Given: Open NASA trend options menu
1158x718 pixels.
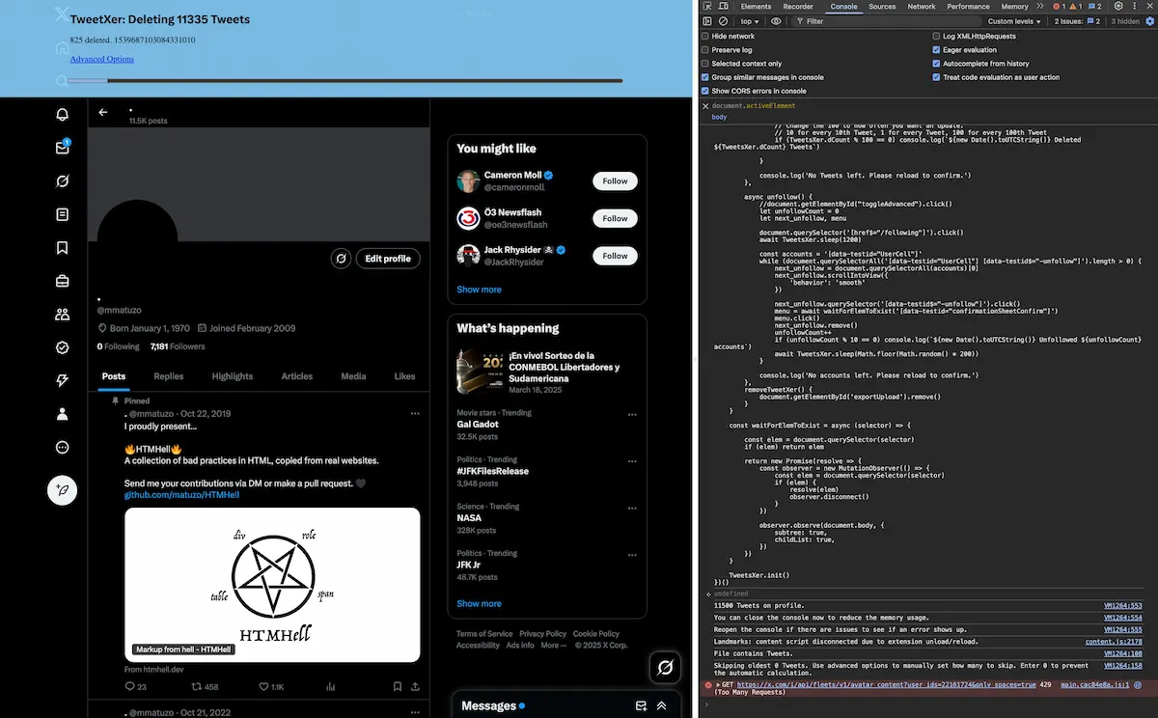Looking at the screenshot, I should (x=633, y=507).
